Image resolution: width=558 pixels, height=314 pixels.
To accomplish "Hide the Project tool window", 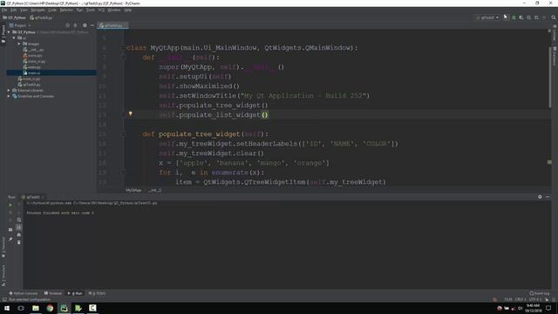I will pyautogui.click(x=92, y=25).
